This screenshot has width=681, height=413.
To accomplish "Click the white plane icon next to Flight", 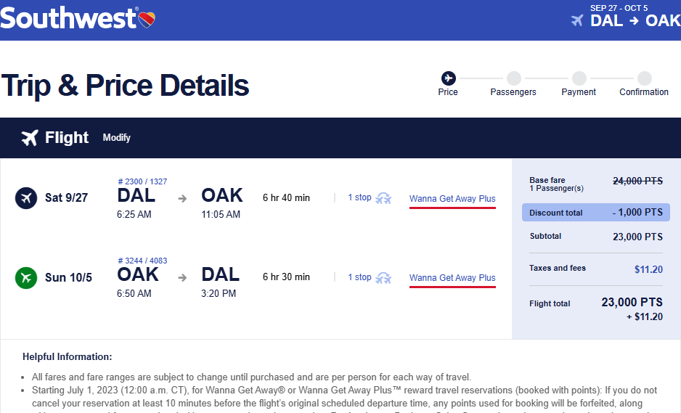I will [x=30, y=138].
